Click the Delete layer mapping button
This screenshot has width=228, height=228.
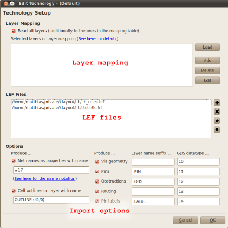click(207, 70)
